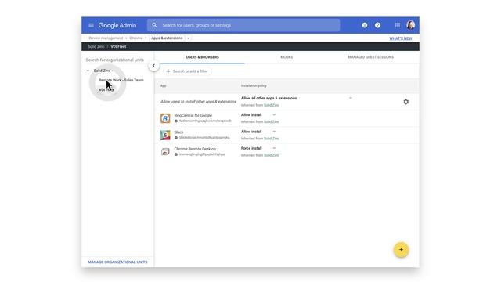Open the Google apps grid
This screenshot has width=501, height=282.
pos(398,25)
